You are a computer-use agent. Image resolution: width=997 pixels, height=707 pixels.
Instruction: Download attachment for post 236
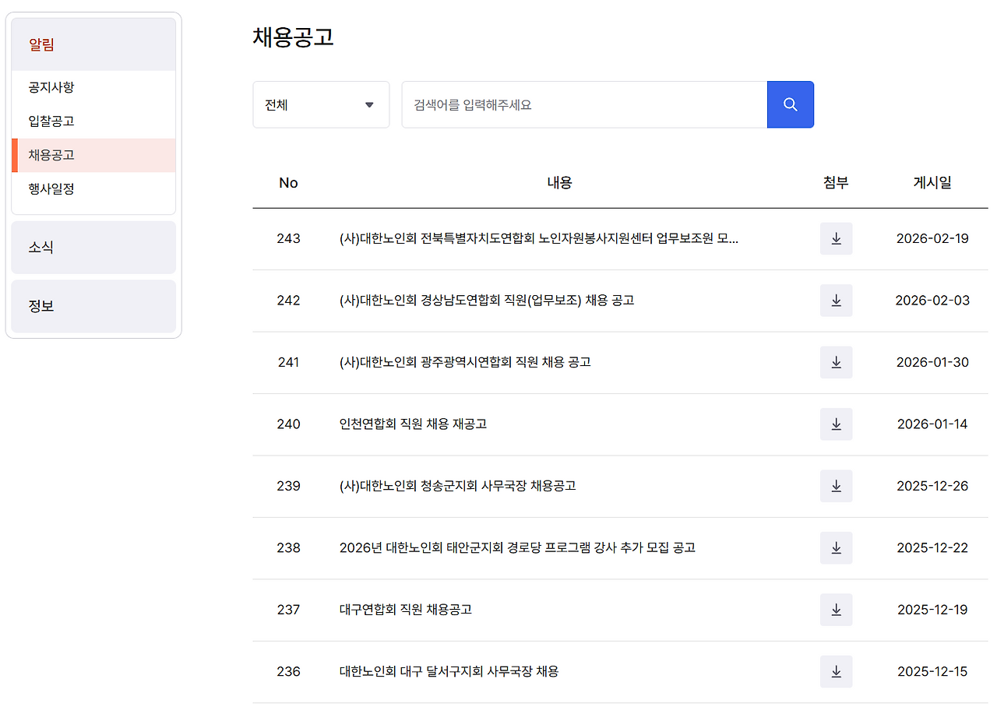point(836,671)
